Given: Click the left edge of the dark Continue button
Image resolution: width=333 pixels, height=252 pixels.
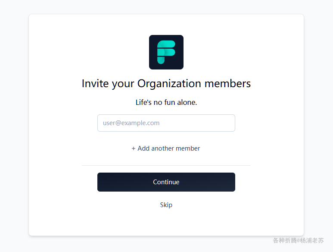Looking at the screenshot, I should tap(100, 182).
